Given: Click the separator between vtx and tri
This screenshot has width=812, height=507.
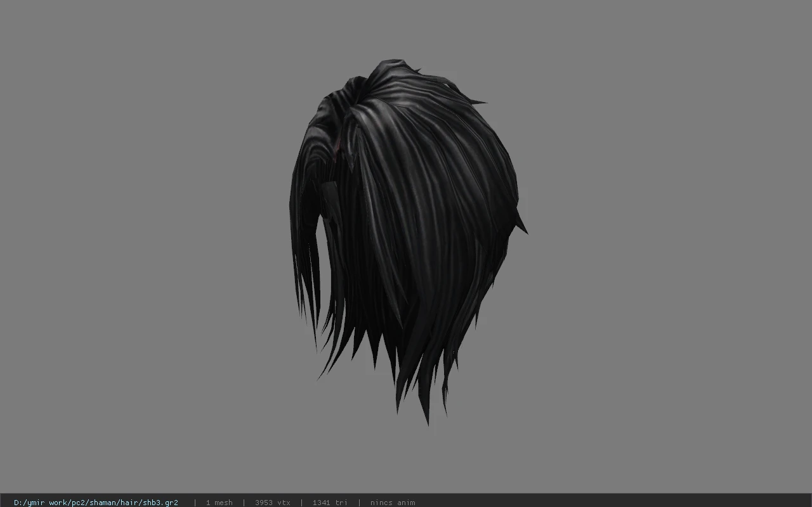Looking at the screenshot, I should (301, 503).
